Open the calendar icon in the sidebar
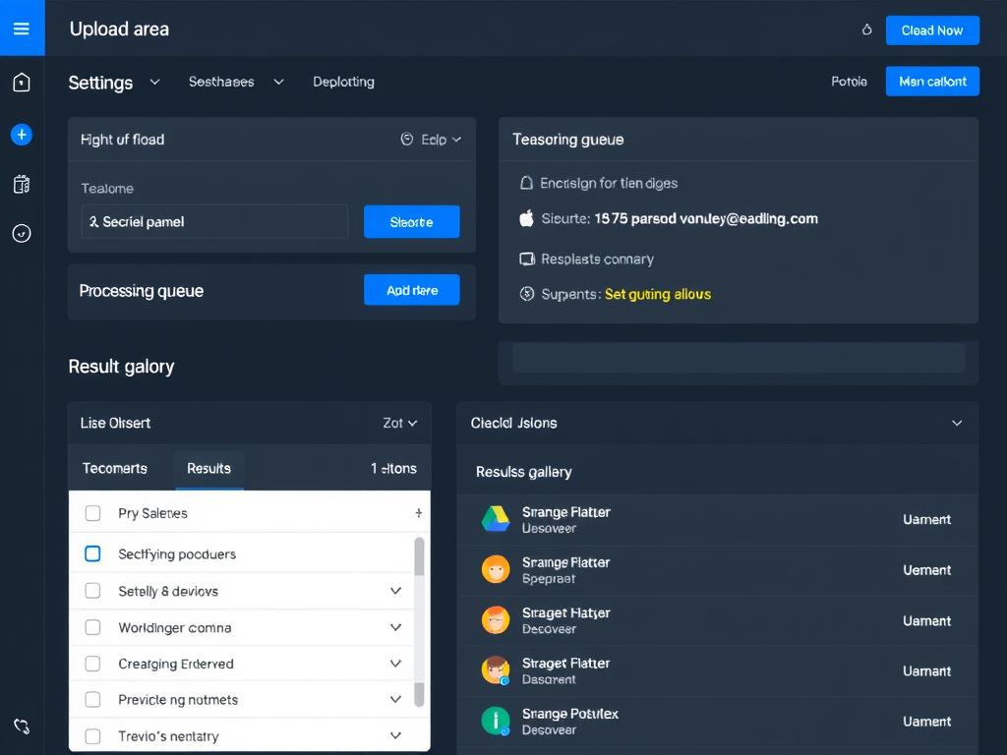 point(22,184)
